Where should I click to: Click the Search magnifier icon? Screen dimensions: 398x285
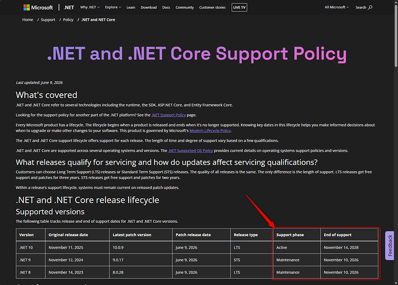click(x=370, y=7)
